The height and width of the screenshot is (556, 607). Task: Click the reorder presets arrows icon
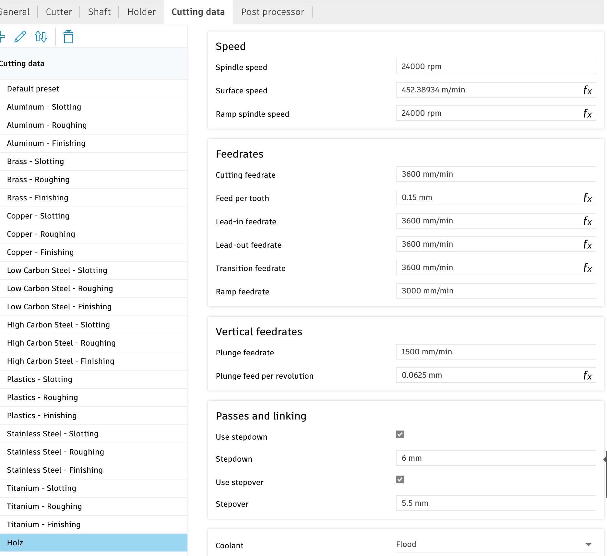(x=41, y=37)
